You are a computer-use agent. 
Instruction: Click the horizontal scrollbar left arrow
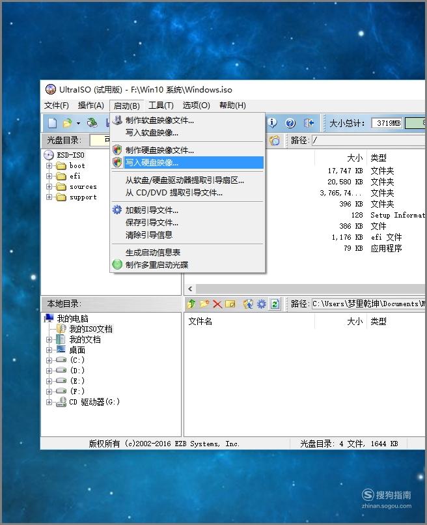tap(190, 289)
